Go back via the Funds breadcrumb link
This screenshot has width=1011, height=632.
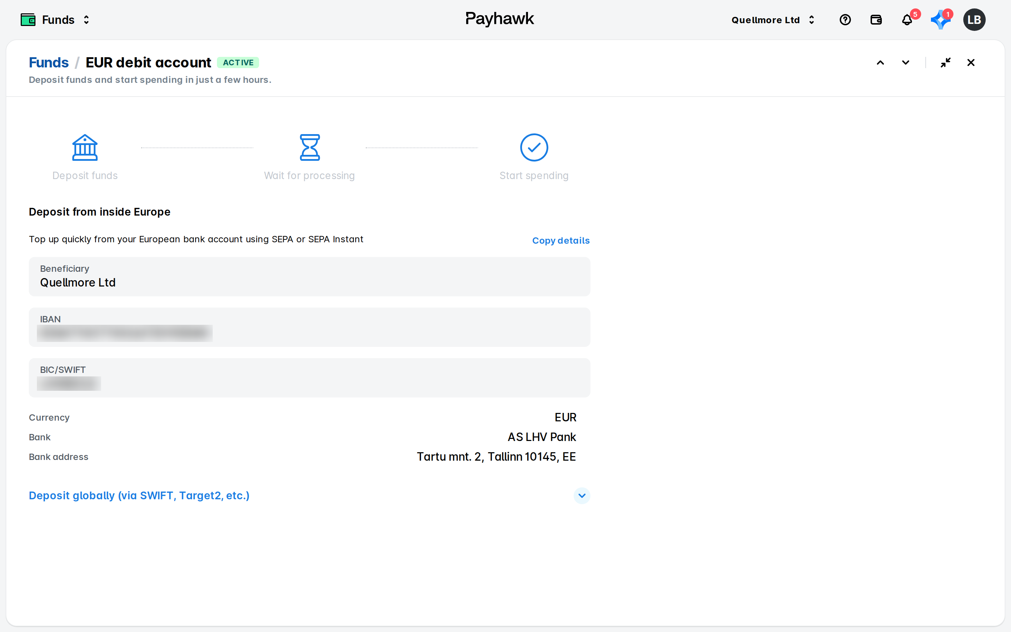pos(48,62)
